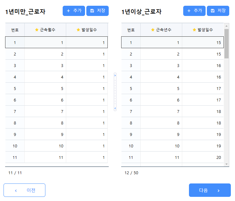Screen dimensions: 235x201
Task: Select 근속년수 cell of row 7 in 1년이상_근로자
Action: click(x=161, y=111)
